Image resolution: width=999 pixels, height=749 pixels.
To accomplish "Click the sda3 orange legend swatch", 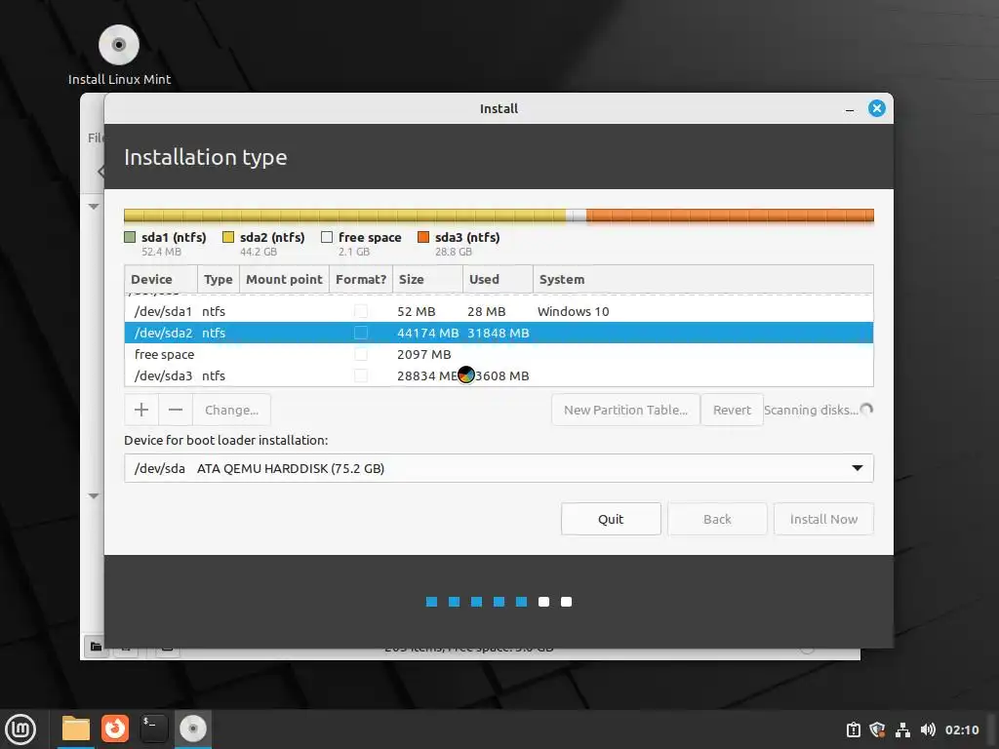I will (x=423, y=237).
